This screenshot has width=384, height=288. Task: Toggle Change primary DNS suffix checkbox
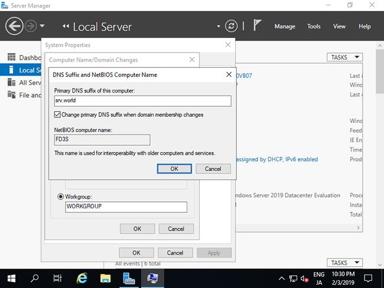pyautogui.click(x=57, y=114)
